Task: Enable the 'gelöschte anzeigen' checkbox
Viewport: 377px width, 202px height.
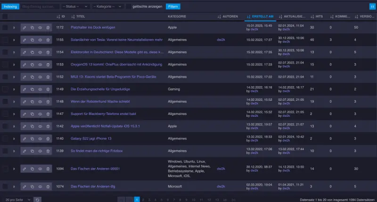Action: (129, 7)
